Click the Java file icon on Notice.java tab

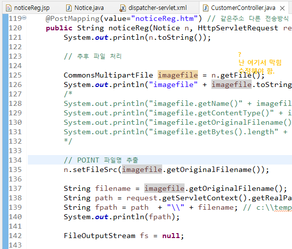tap(69, 8)
